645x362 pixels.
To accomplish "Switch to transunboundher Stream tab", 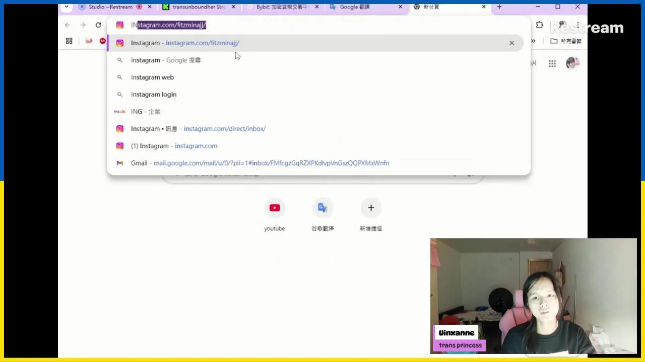I will (199, 7).
